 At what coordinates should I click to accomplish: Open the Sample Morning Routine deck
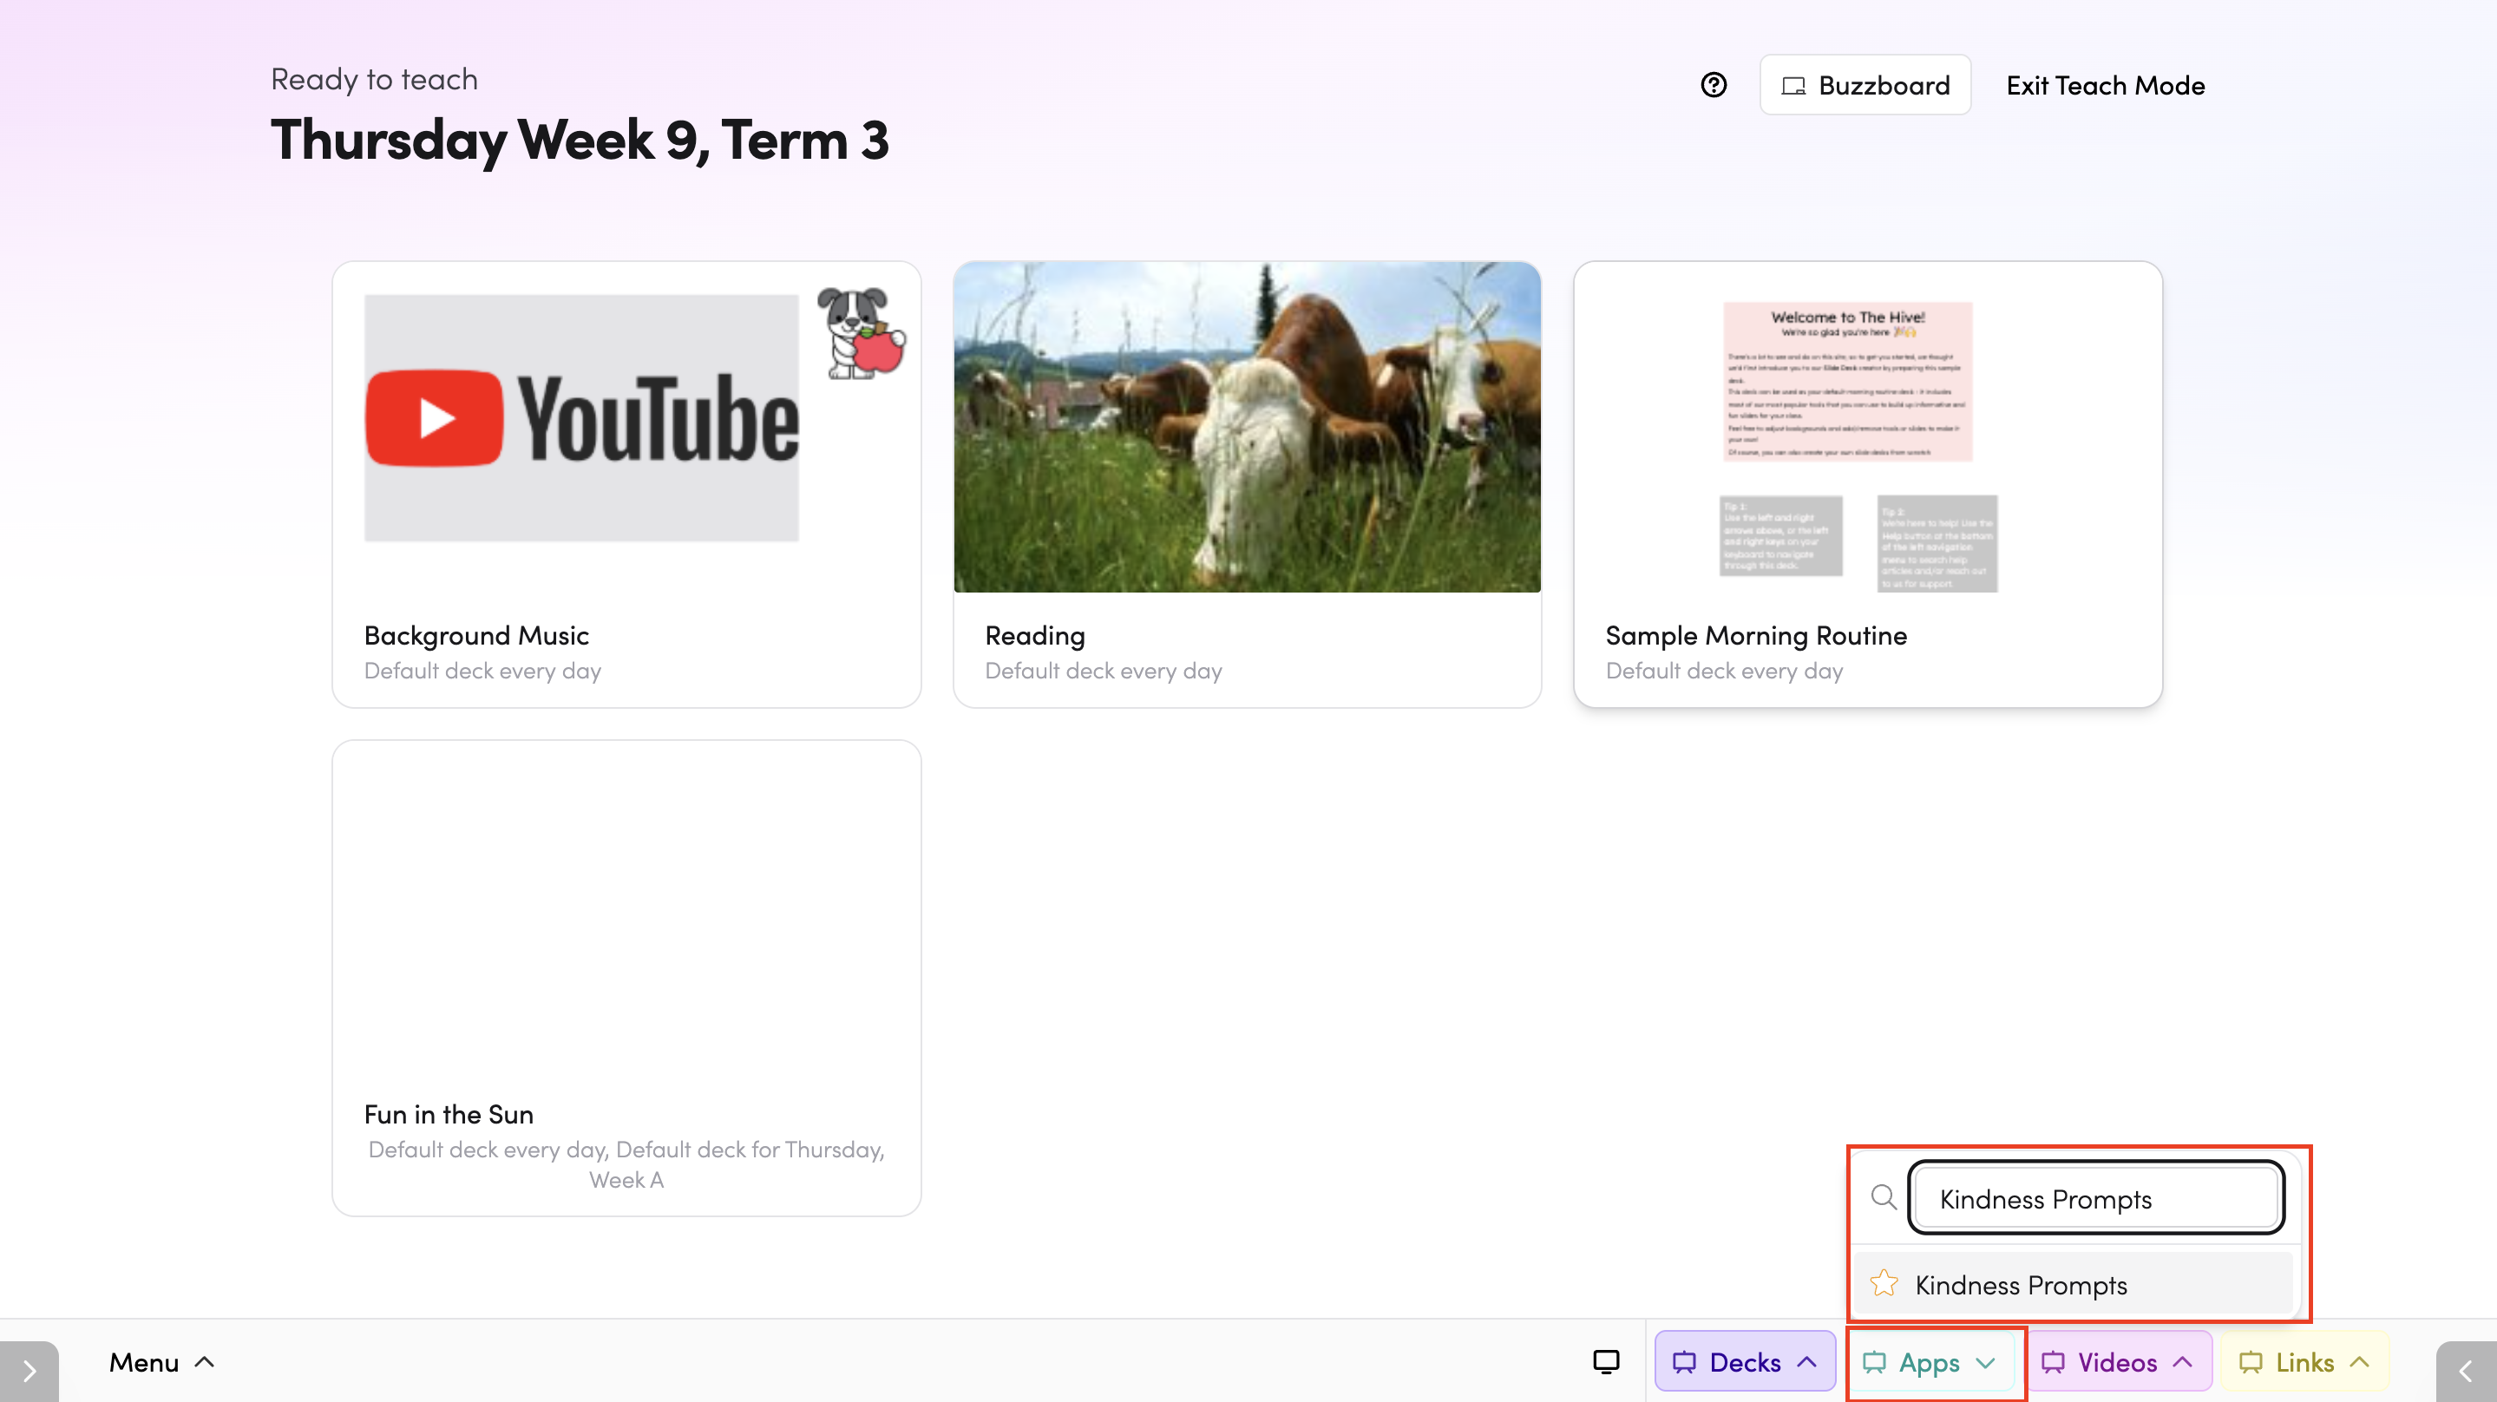pyautogui.click(x=1867, y=484)
